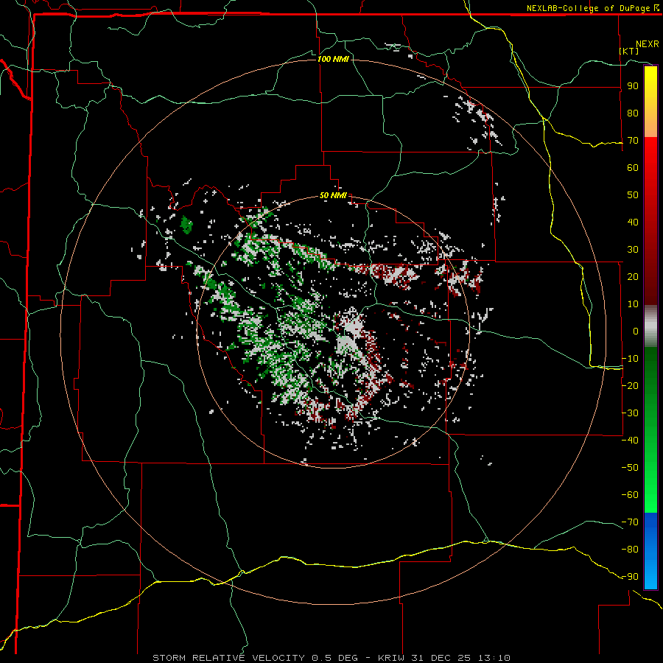Click the 50 value on velocity scale

coord(633,195)
